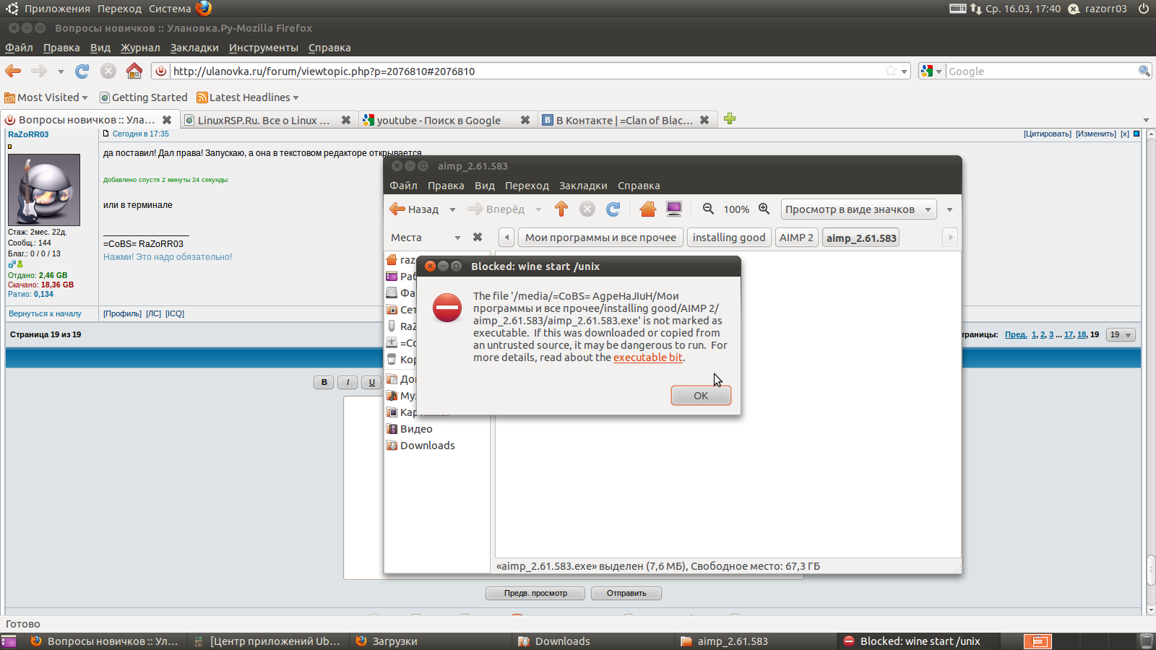This screenshot has width=1156, height=650.
Task: Open the Места sidebar selector
Action: [x=425, y=238]
